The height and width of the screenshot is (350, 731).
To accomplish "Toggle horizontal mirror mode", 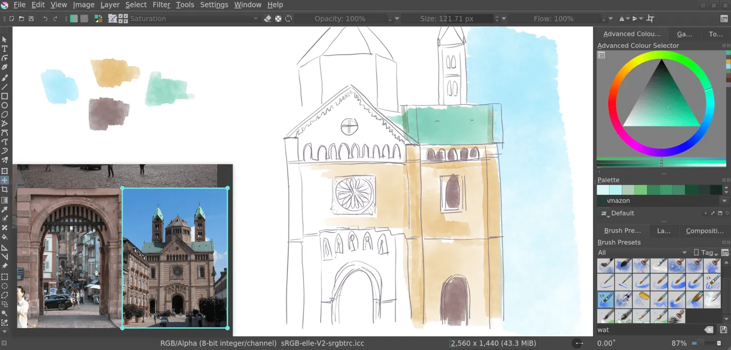I will [622, 19].
